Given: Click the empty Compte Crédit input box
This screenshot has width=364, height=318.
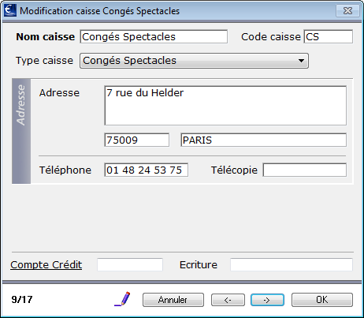Looking at the screenshot, I should pyautogui.click(x=130, y=264).
